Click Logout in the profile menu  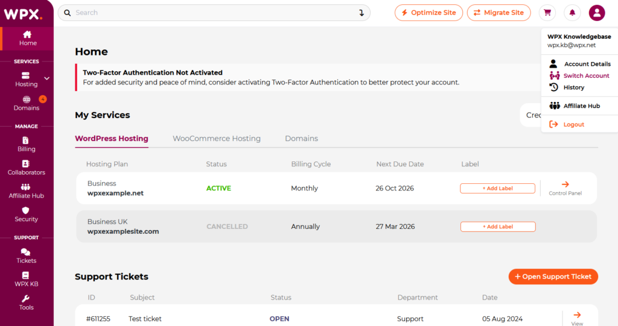[x=567, y=124]
